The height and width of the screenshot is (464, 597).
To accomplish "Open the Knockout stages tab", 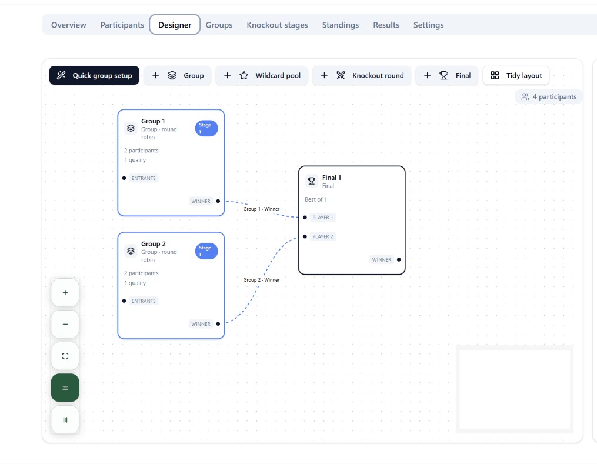I will pos(277,25).
